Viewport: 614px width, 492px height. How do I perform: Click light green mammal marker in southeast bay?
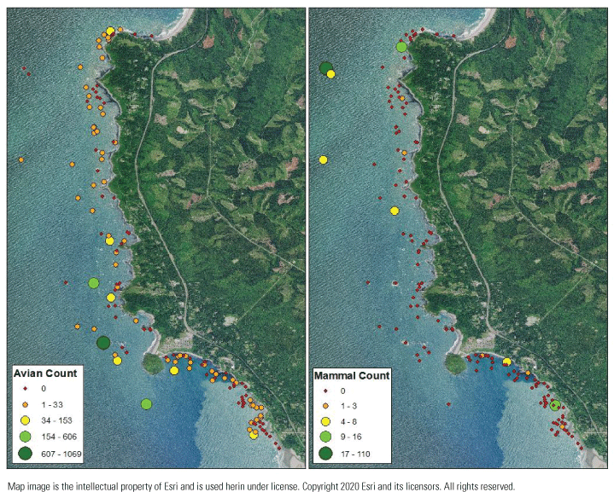[x=554, y=406]
